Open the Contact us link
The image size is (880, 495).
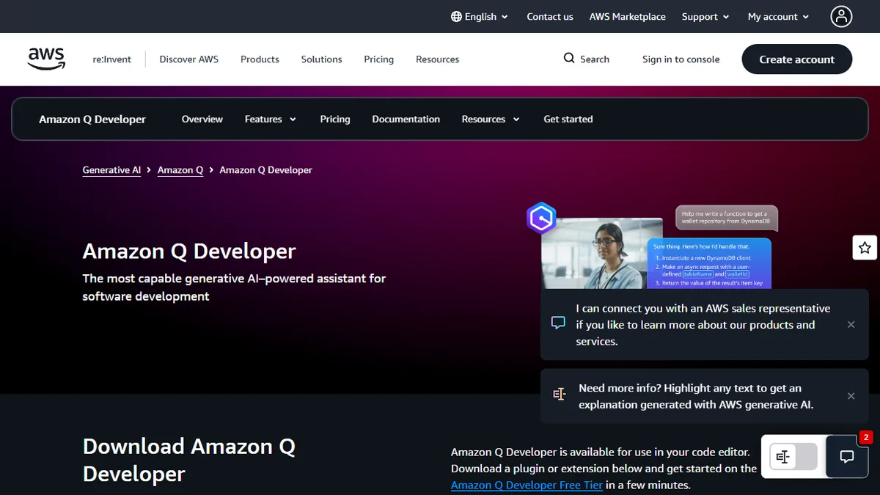coord(550,16)
